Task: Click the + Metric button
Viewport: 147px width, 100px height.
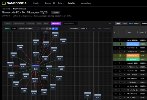Action: [7, 24]
